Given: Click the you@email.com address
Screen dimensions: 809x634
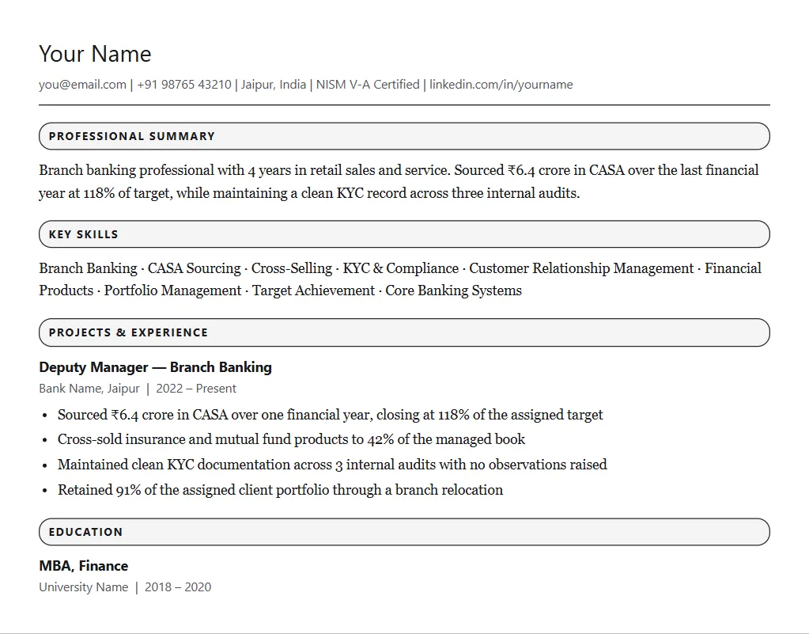Looking at the screenshot, I should (x=82, y=84).
